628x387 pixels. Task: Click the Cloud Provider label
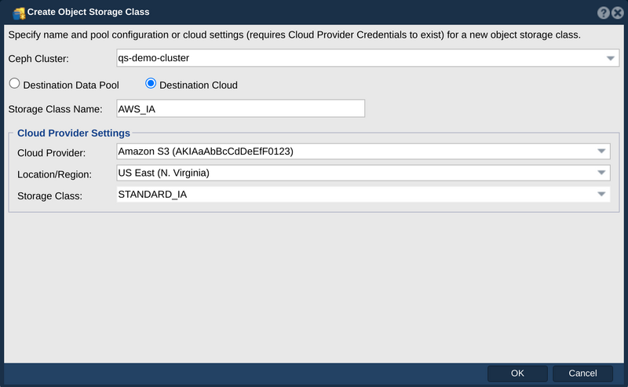(51, 153)
